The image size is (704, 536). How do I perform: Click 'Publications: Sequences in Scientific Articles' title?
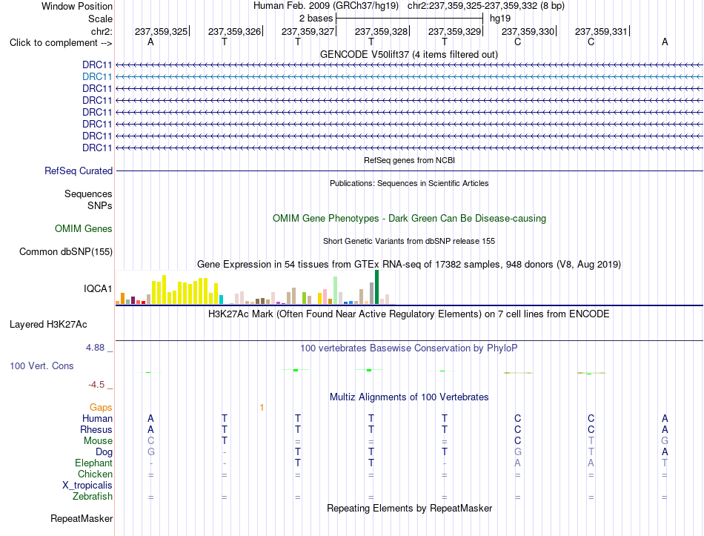409,183
